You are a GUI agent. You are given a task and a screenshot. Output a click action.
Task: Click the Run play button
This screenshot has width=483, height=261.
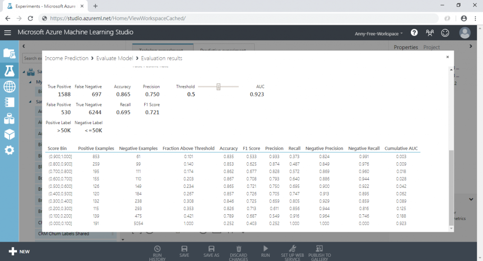coord(265,252)
